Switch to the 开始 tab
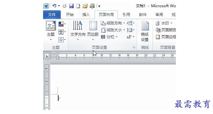This screenshot has height=114, width=213. coord(70,15)
